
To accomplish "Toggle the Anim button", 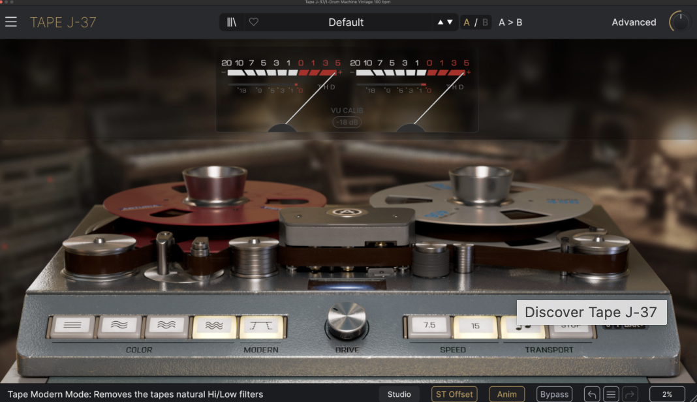I will 506,394.
